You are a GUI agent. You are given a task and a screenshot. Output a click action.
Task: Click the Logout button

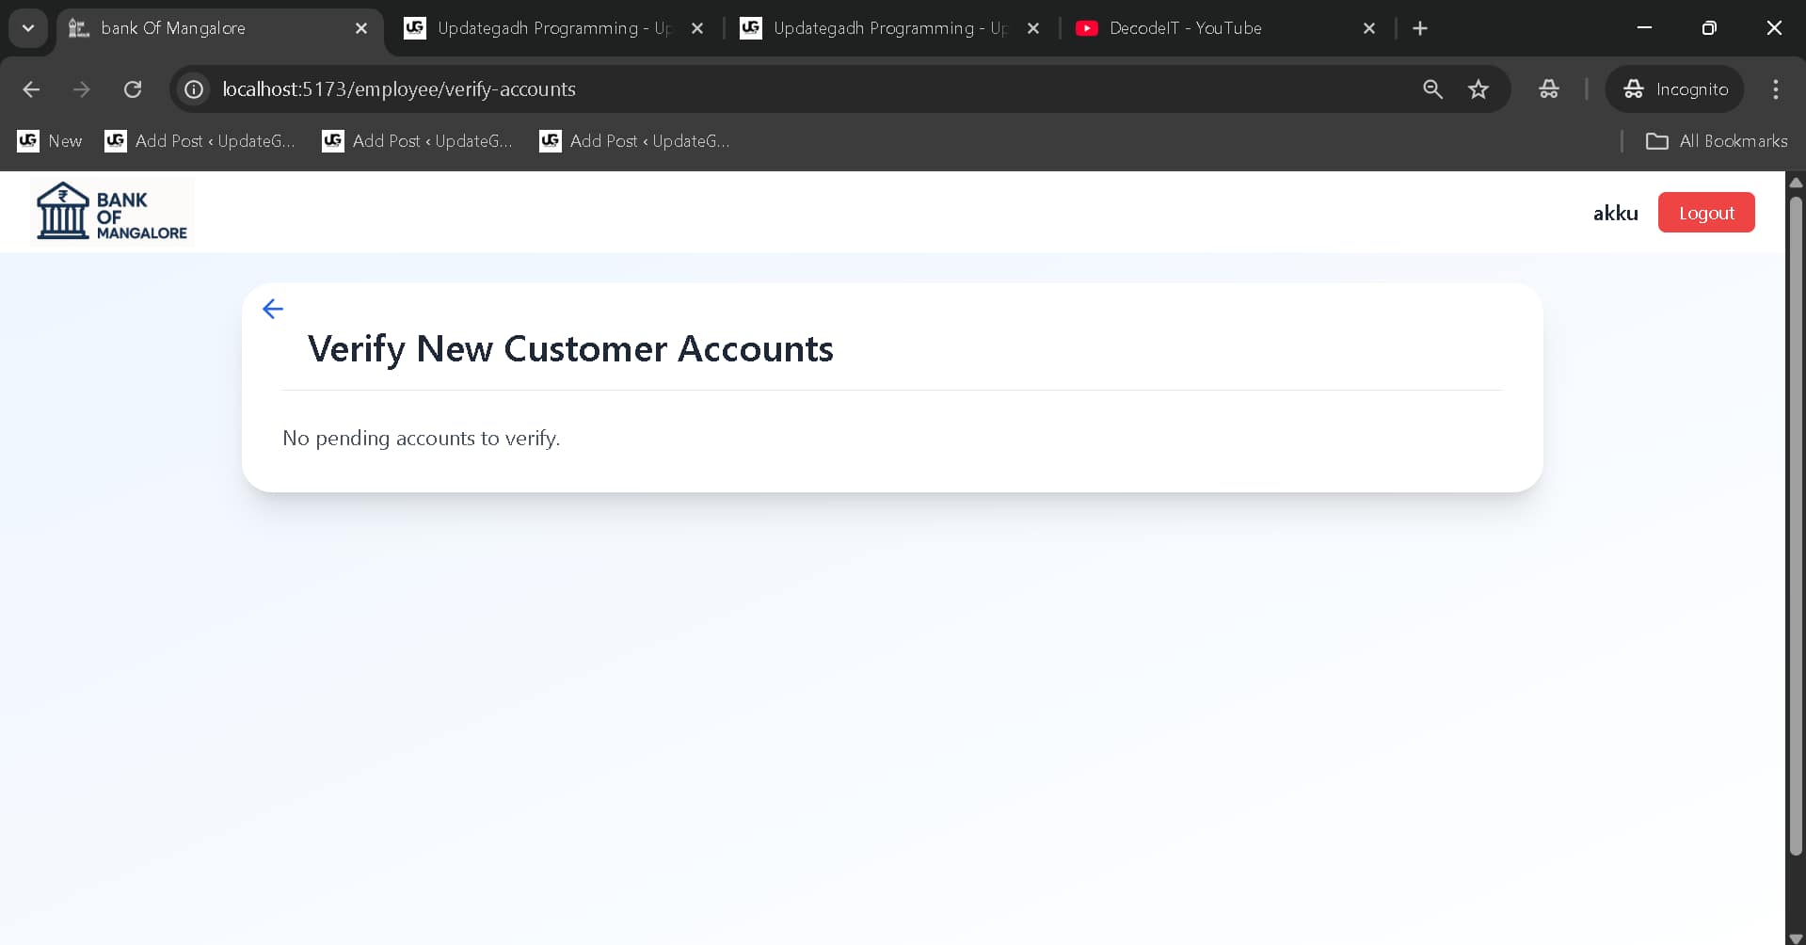[x=1705, y=212]
